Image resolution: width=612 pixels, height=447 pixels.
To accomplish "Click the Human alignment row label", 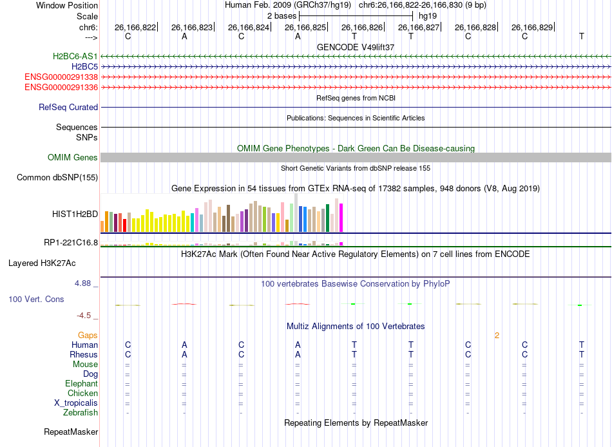I will tap(84, 345).
